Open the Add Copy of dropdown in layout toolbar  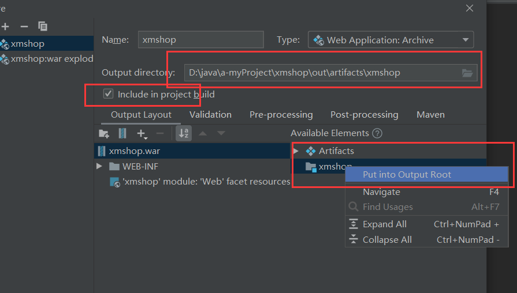[x=142, y=133]
